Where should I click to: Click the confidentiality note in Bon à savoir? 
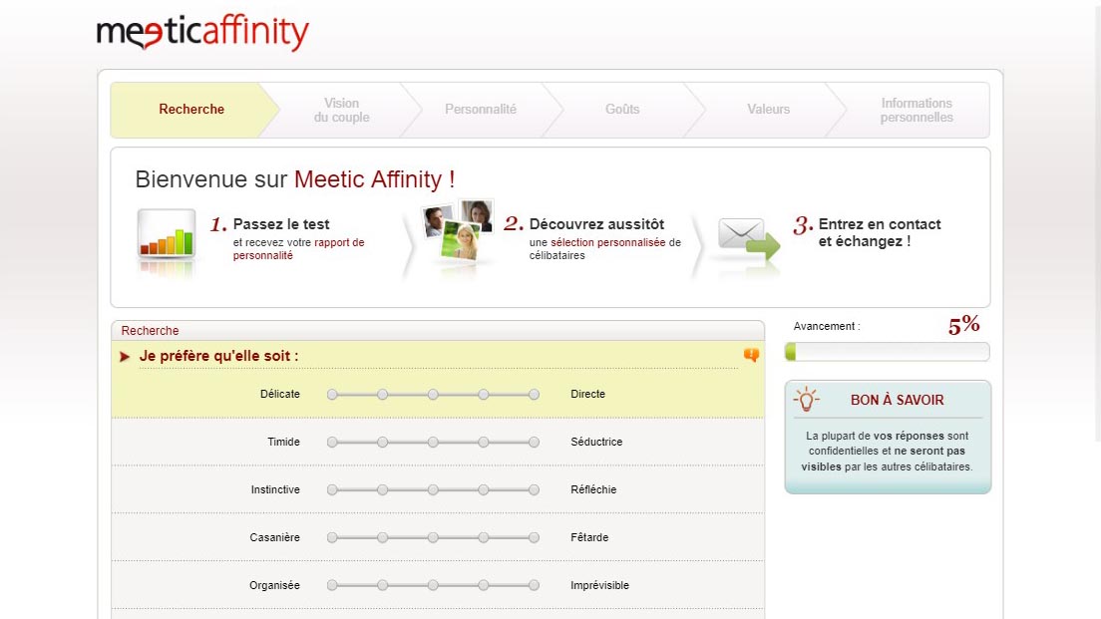(x=887, y=452)
